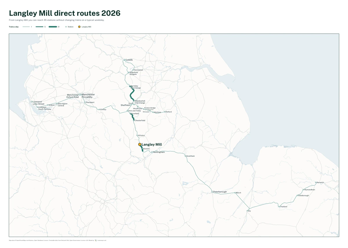This screenshot has width=348, height=248.
Task: Select the Stockport station marker
Action: pos(85,102)
